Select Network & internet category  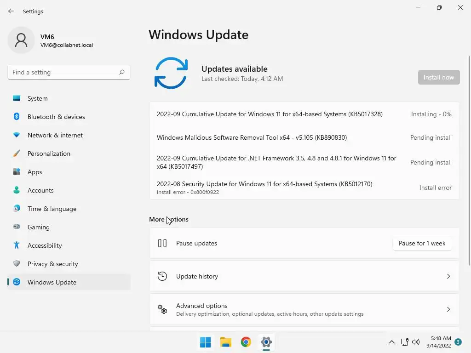pyautogui.click(x=69, y=135)
